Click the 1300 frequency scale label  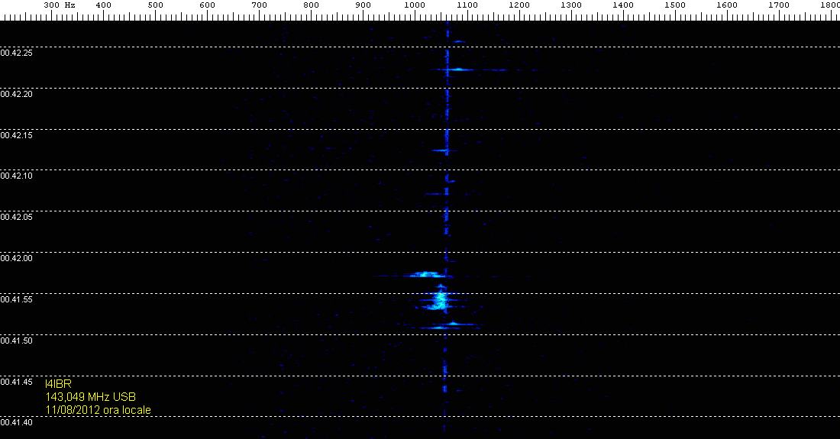coord(571,5)
